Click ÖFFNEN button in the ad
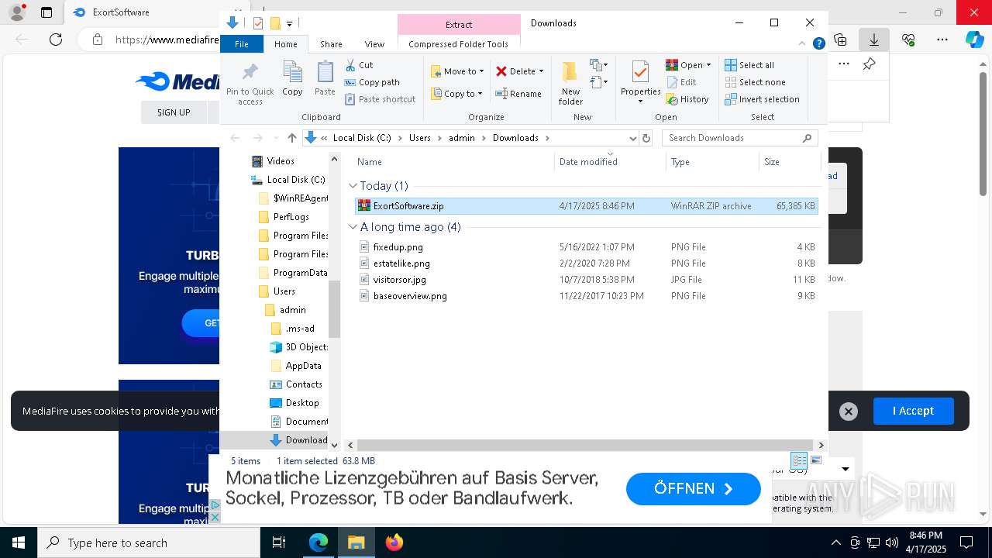 tap(694, 489)
